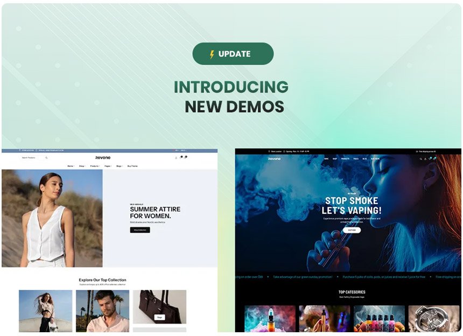Switch to the SHOP tab in vape navigation
Viewport: 463px width, 336px height.
(x=334, y=158)
